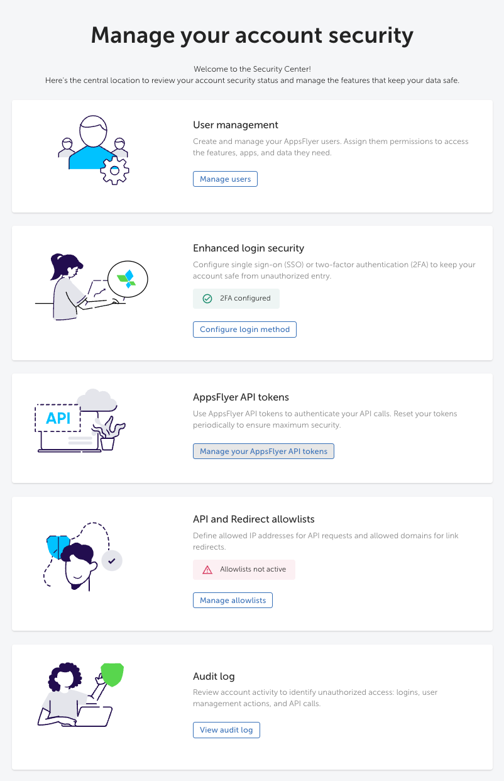Click the Enhanced login security heading
The width and height of the screenshot is (504, 781).
tap(248, 248)
